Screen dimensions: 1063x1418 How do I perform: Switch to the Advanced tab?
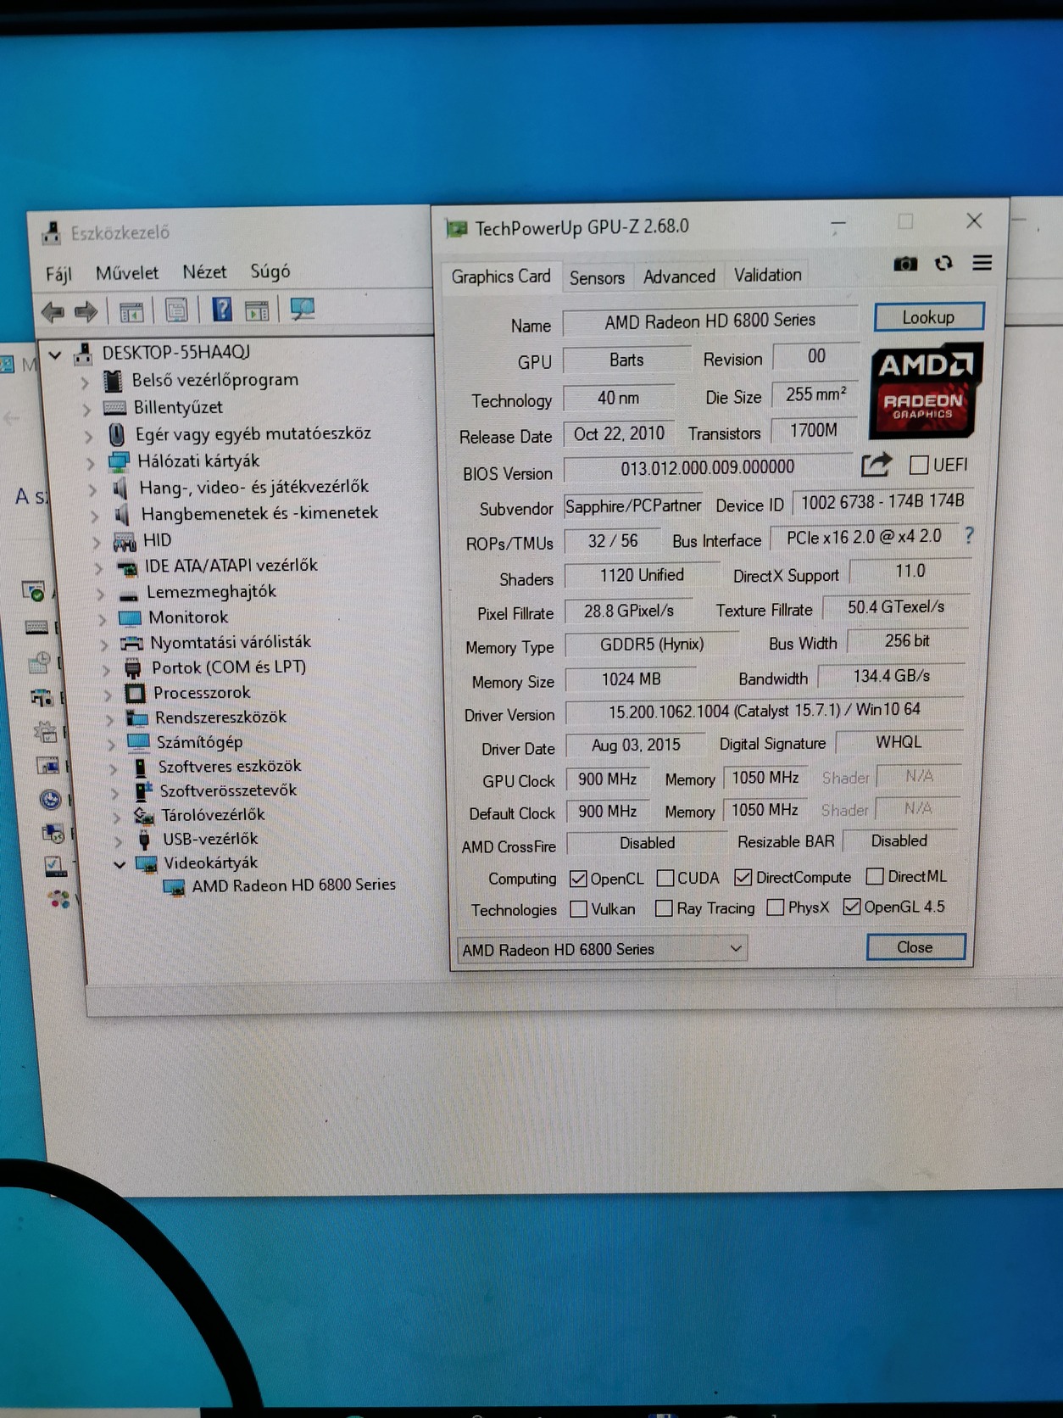click(x=679, y=276)
